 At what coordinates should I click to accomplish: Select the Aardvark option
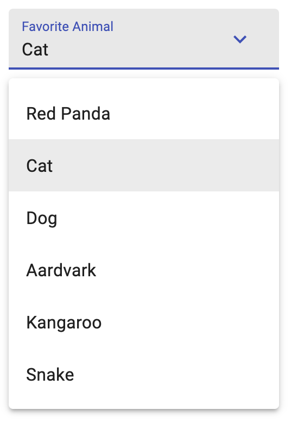pyautogui.click(x=144, y=270)
